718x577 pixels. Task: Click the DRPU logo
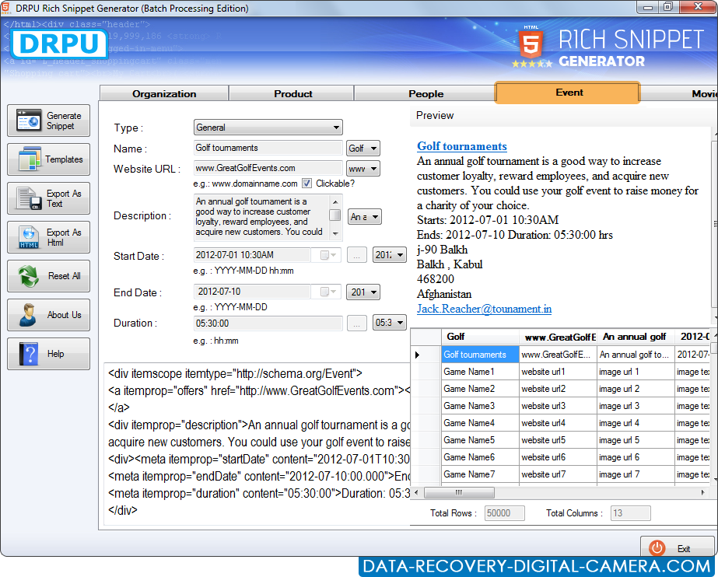(x=59, y=44)
